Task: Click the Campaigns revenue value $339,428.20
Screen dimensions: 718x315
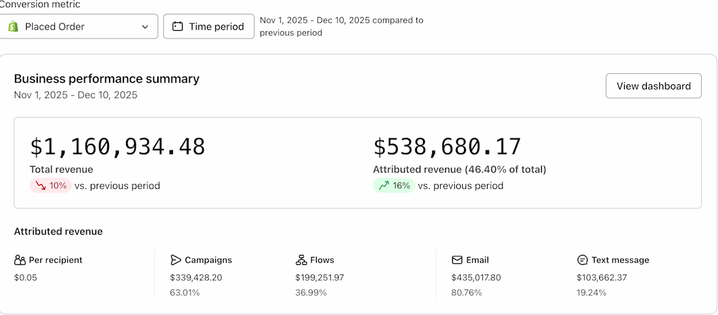Action: [x=196, y=278]
